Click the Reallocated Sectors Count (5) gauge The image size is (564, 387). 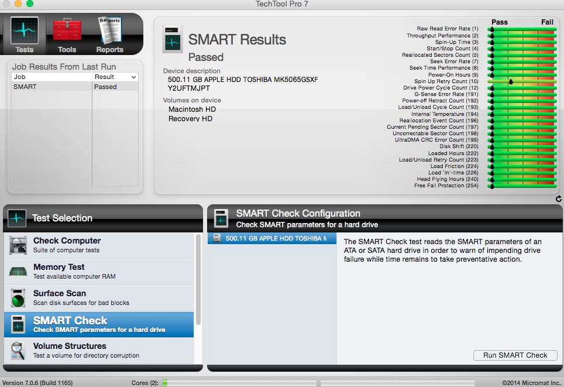[x=522, y=55]
